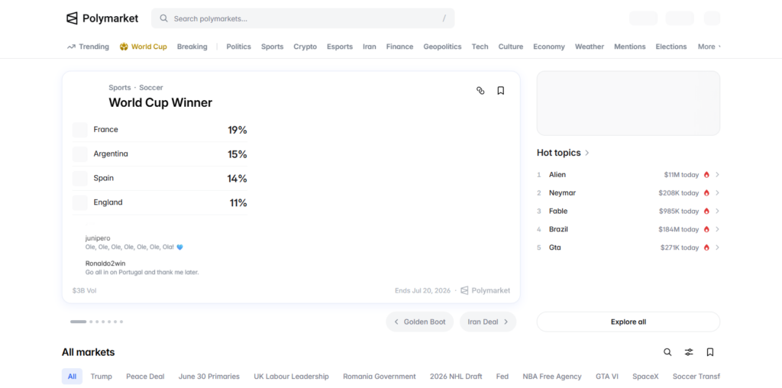This screenshot has height=388, width=782.
Task: Go to the next Iran Deal market
Action: tap(488, 322)
